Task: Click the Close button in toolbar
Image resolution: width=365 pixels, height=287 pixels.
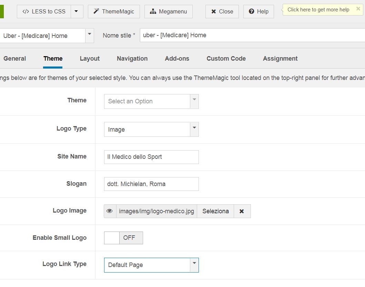Action: click(x=222, y=11)
